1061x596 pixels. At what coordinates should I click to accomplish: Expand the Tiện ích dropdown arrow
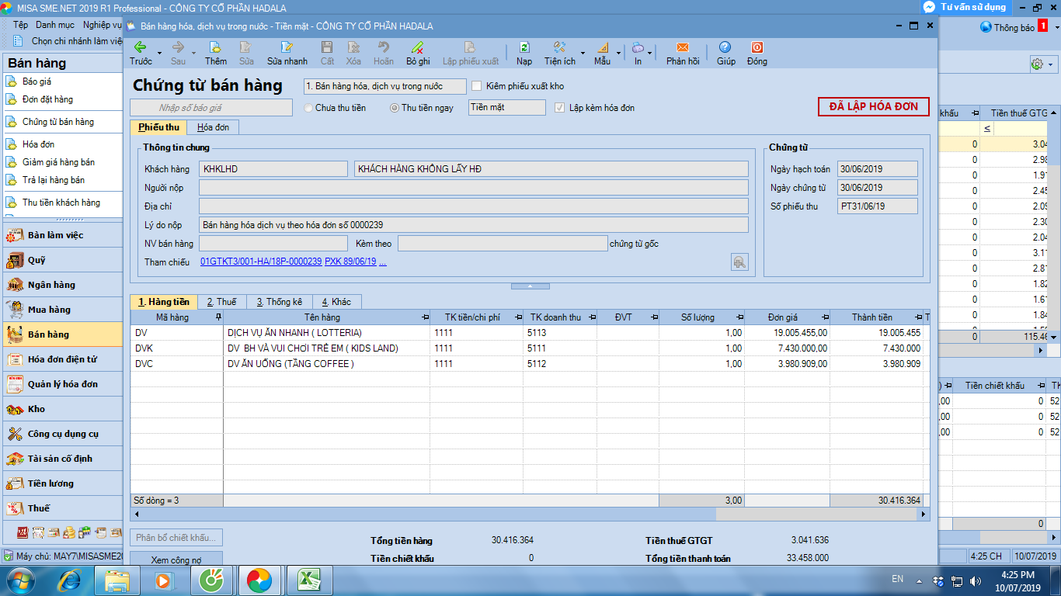tap(583, 53)
